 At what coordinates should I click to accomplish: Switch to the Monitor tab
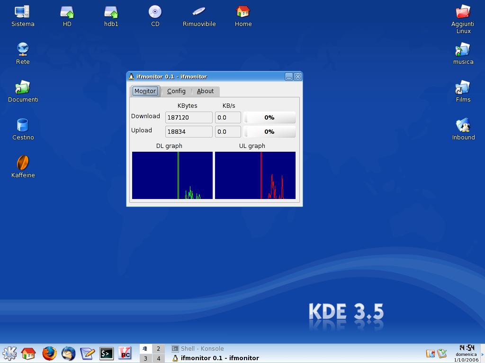pos(145,91)
